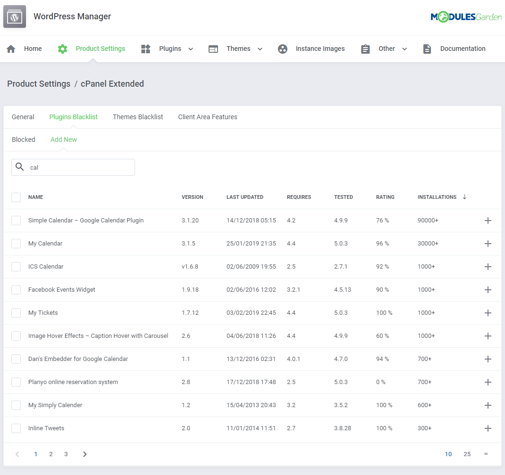Sort by the Version column header
Image resolution: width=505 pixels, height=475 pixels.
coord(192,197)
